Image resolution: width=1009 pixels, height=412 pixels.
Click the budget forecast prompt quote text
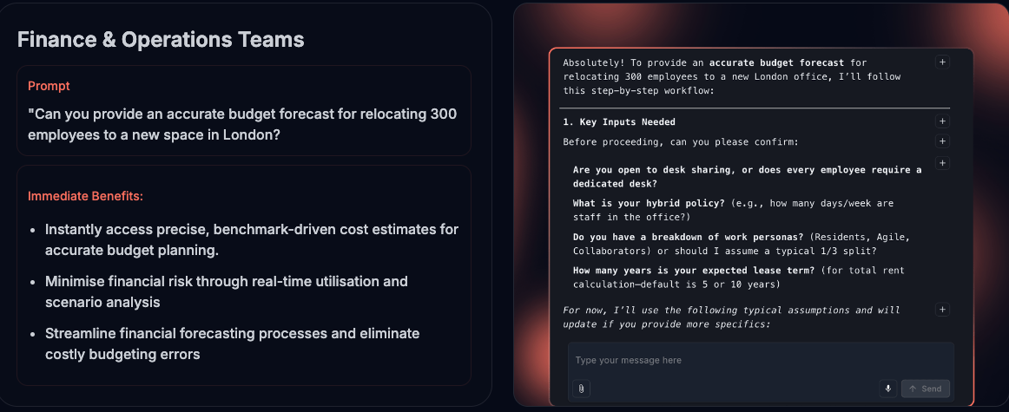click(x=242, y=125)
